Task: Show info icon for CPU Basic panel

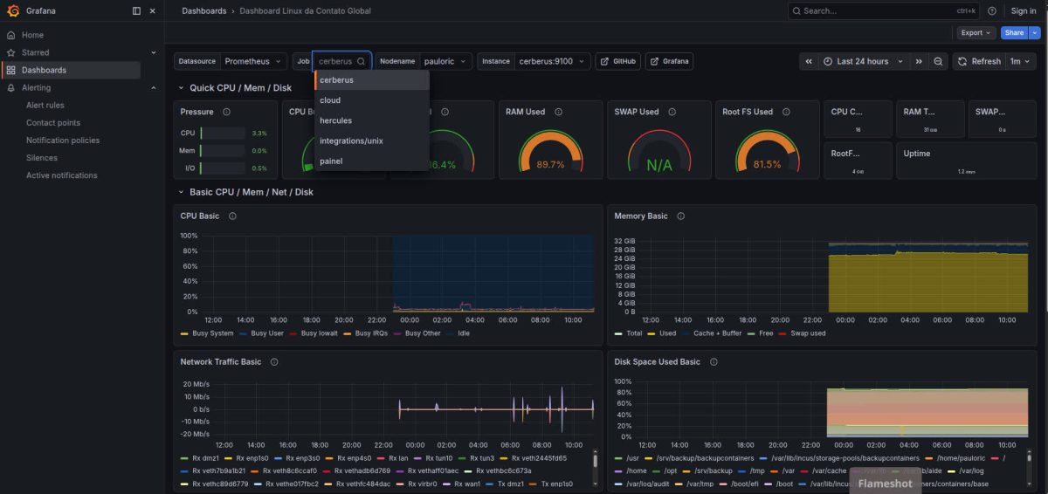Action: [232, 216]
